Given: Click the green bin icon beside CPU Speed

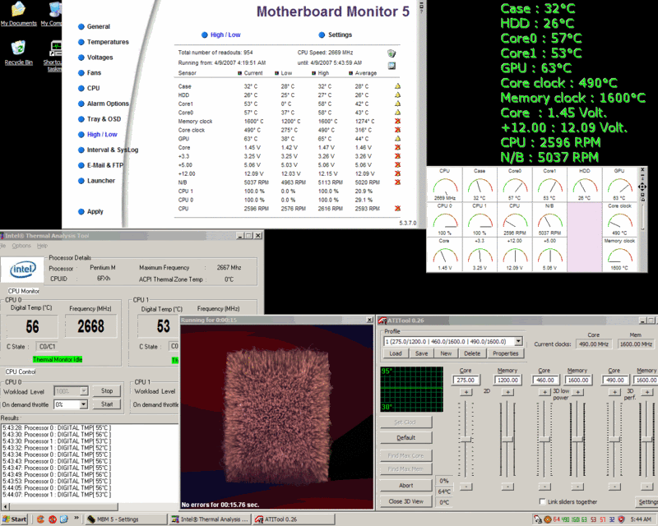Looking at the screenshot, I should click(392, 53).
